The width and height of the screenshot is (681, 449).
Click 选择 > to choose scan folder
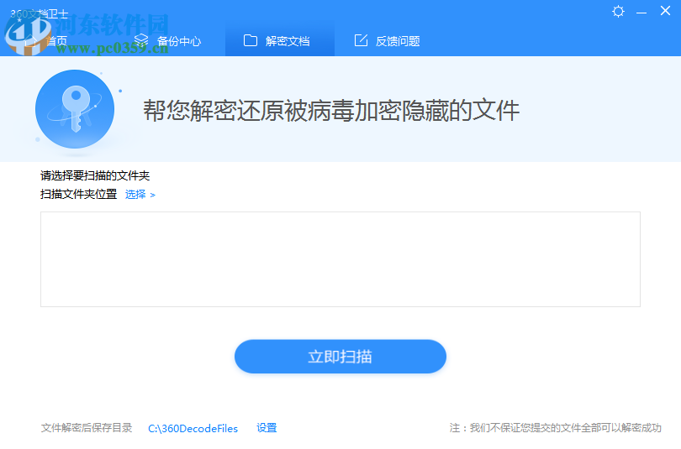click(x=140, y=195)
